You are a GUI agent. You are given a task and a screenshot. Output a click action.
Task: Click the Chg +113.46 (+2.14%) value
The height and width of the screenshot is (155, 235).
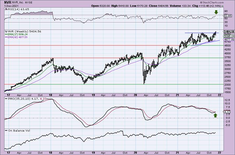[207, 6]
